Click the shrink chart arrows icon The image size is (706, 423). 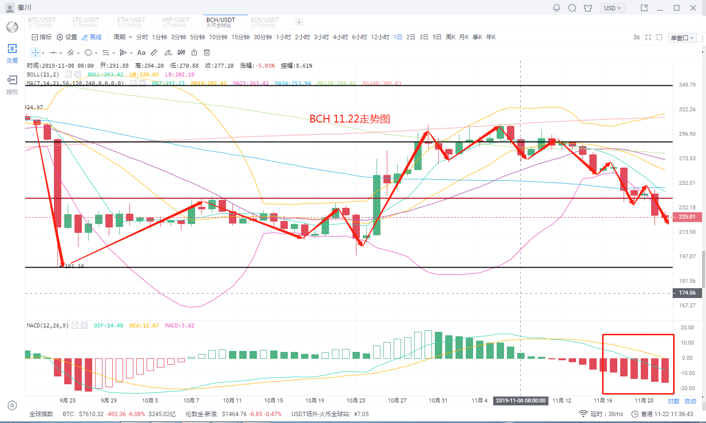[648, 37]
